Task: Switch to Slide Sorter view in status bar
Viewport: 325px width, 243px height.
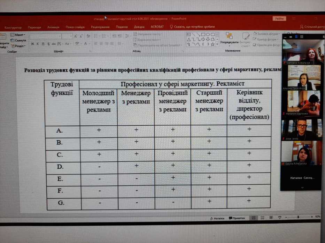Action: pyautogui.click(x=262, y=218)
